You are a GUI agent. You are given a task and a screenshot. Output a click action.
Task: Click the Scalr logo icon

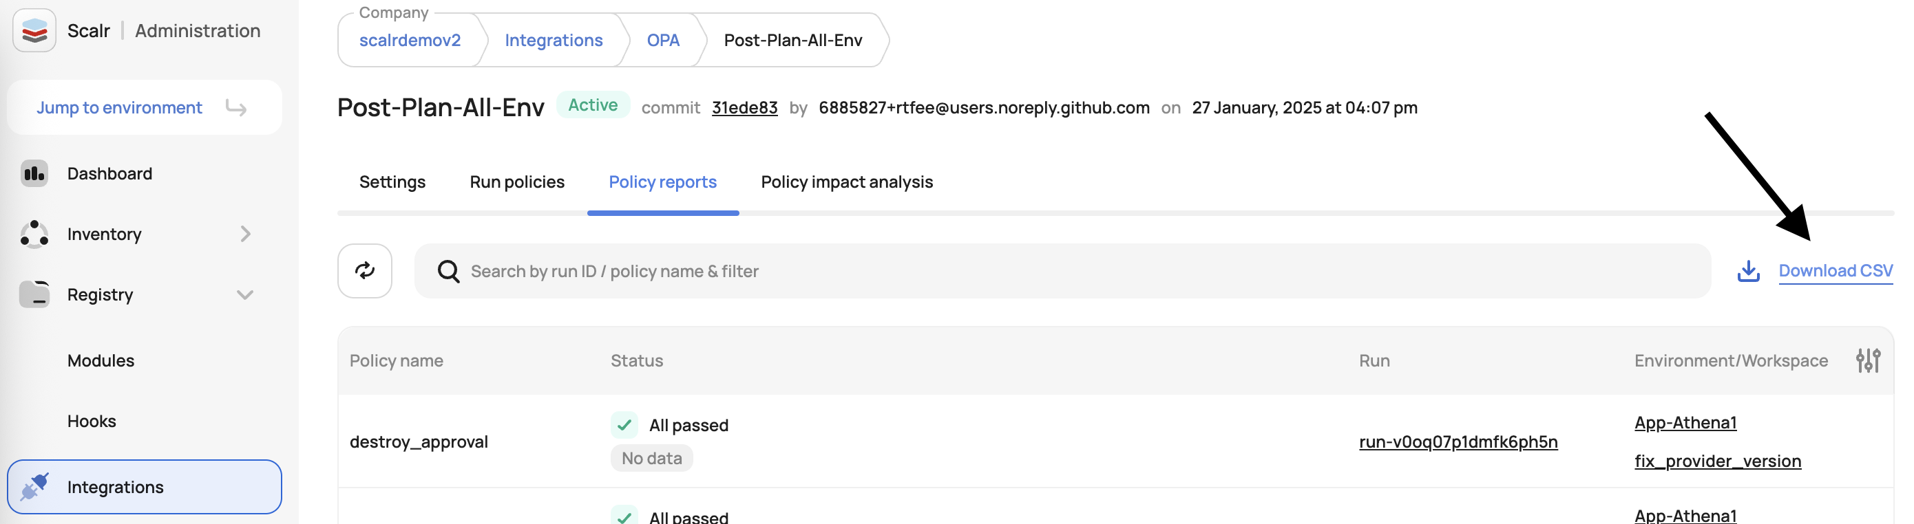(x=34, y=30)
